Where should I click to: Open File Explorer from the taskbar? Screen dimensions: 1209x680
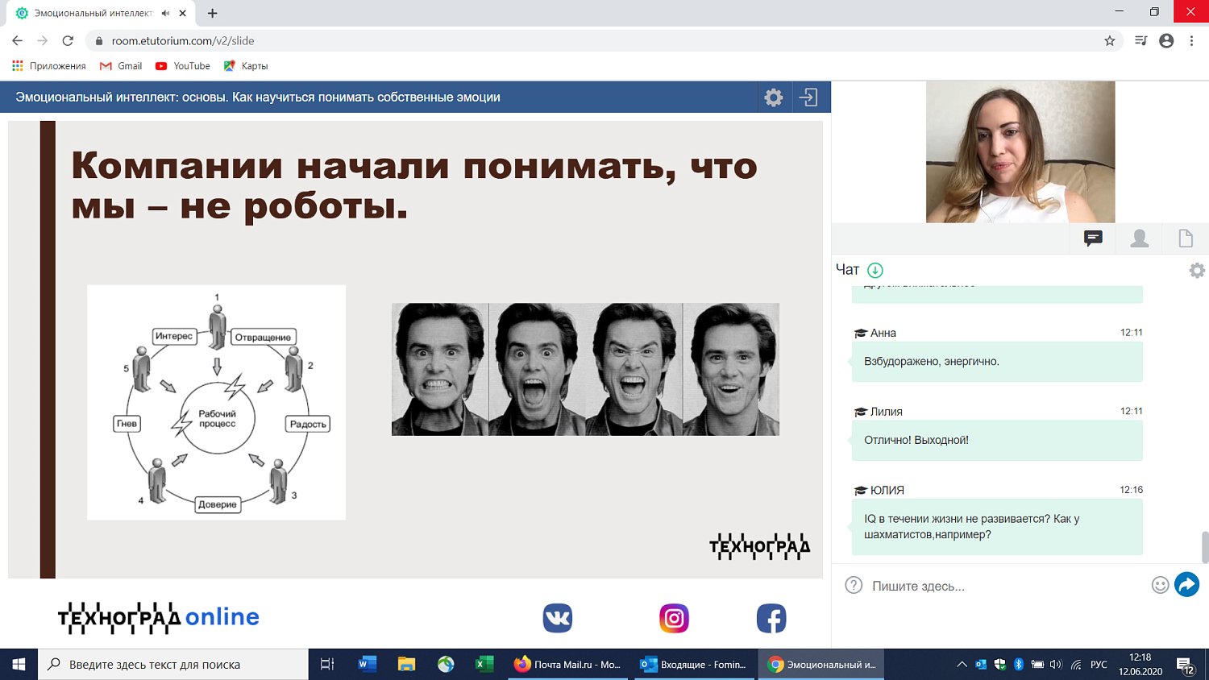pos(406,664)
